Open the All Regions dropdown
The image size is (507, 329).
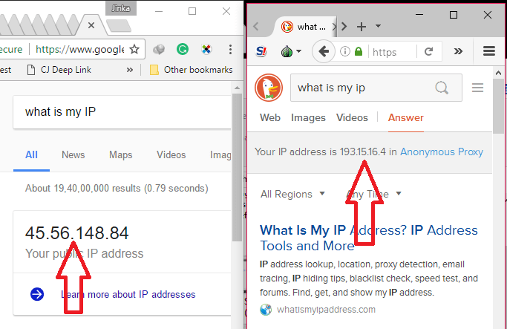coord(292,194)
